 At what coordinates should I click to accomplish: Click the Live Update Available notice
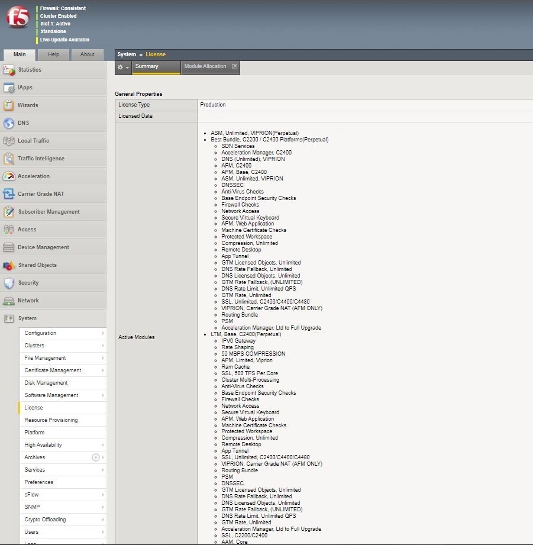click(x=64, y=40)
